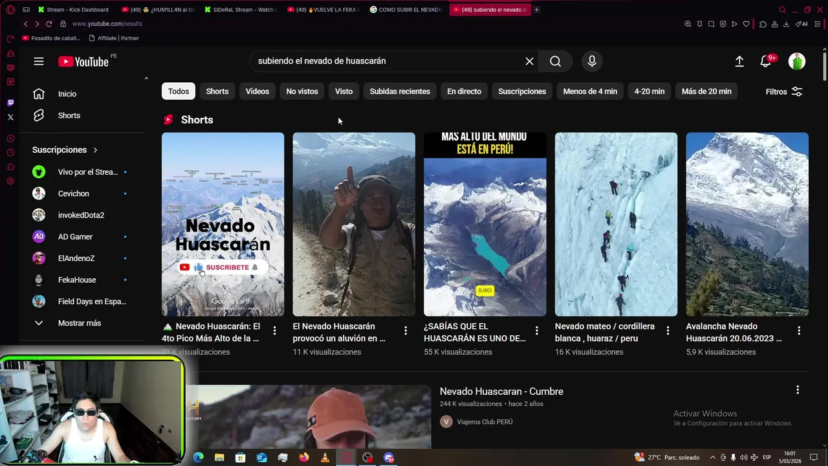Clear the search box with the X
Viewport: 828px width, 466px height.
(529, 61)
